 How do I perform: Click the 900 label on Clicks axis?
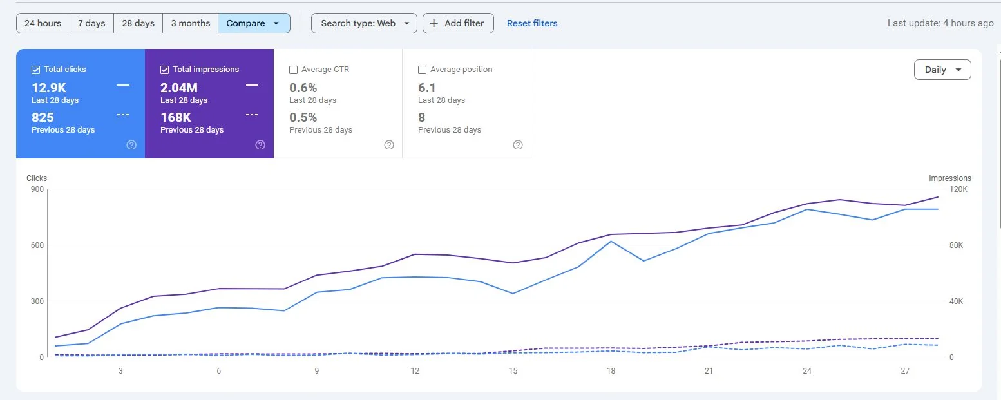tap(37, 189)
